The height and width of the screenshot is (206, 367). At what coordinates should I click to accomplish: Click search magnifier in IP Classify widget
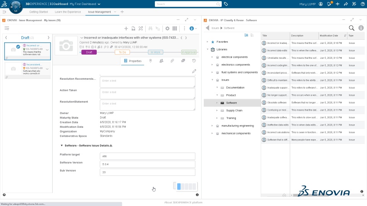tap(352, 28)
